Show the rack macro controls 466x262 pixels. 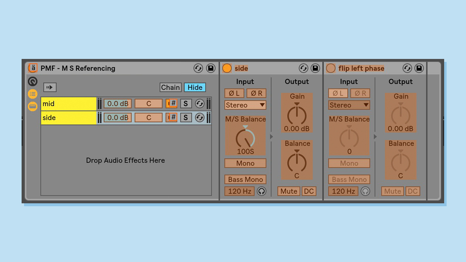pyautogui.click(x=33, y=82)
